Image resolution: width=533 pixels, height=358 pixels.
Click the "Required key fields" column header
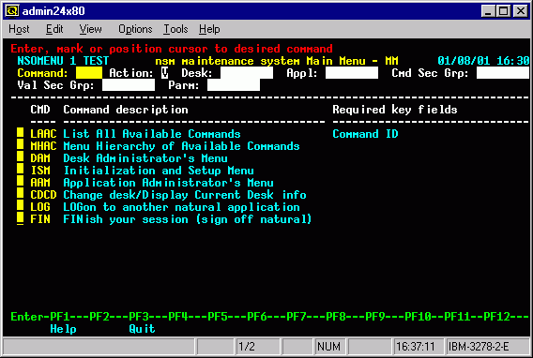pyautogui.click(x=395, y=110)
